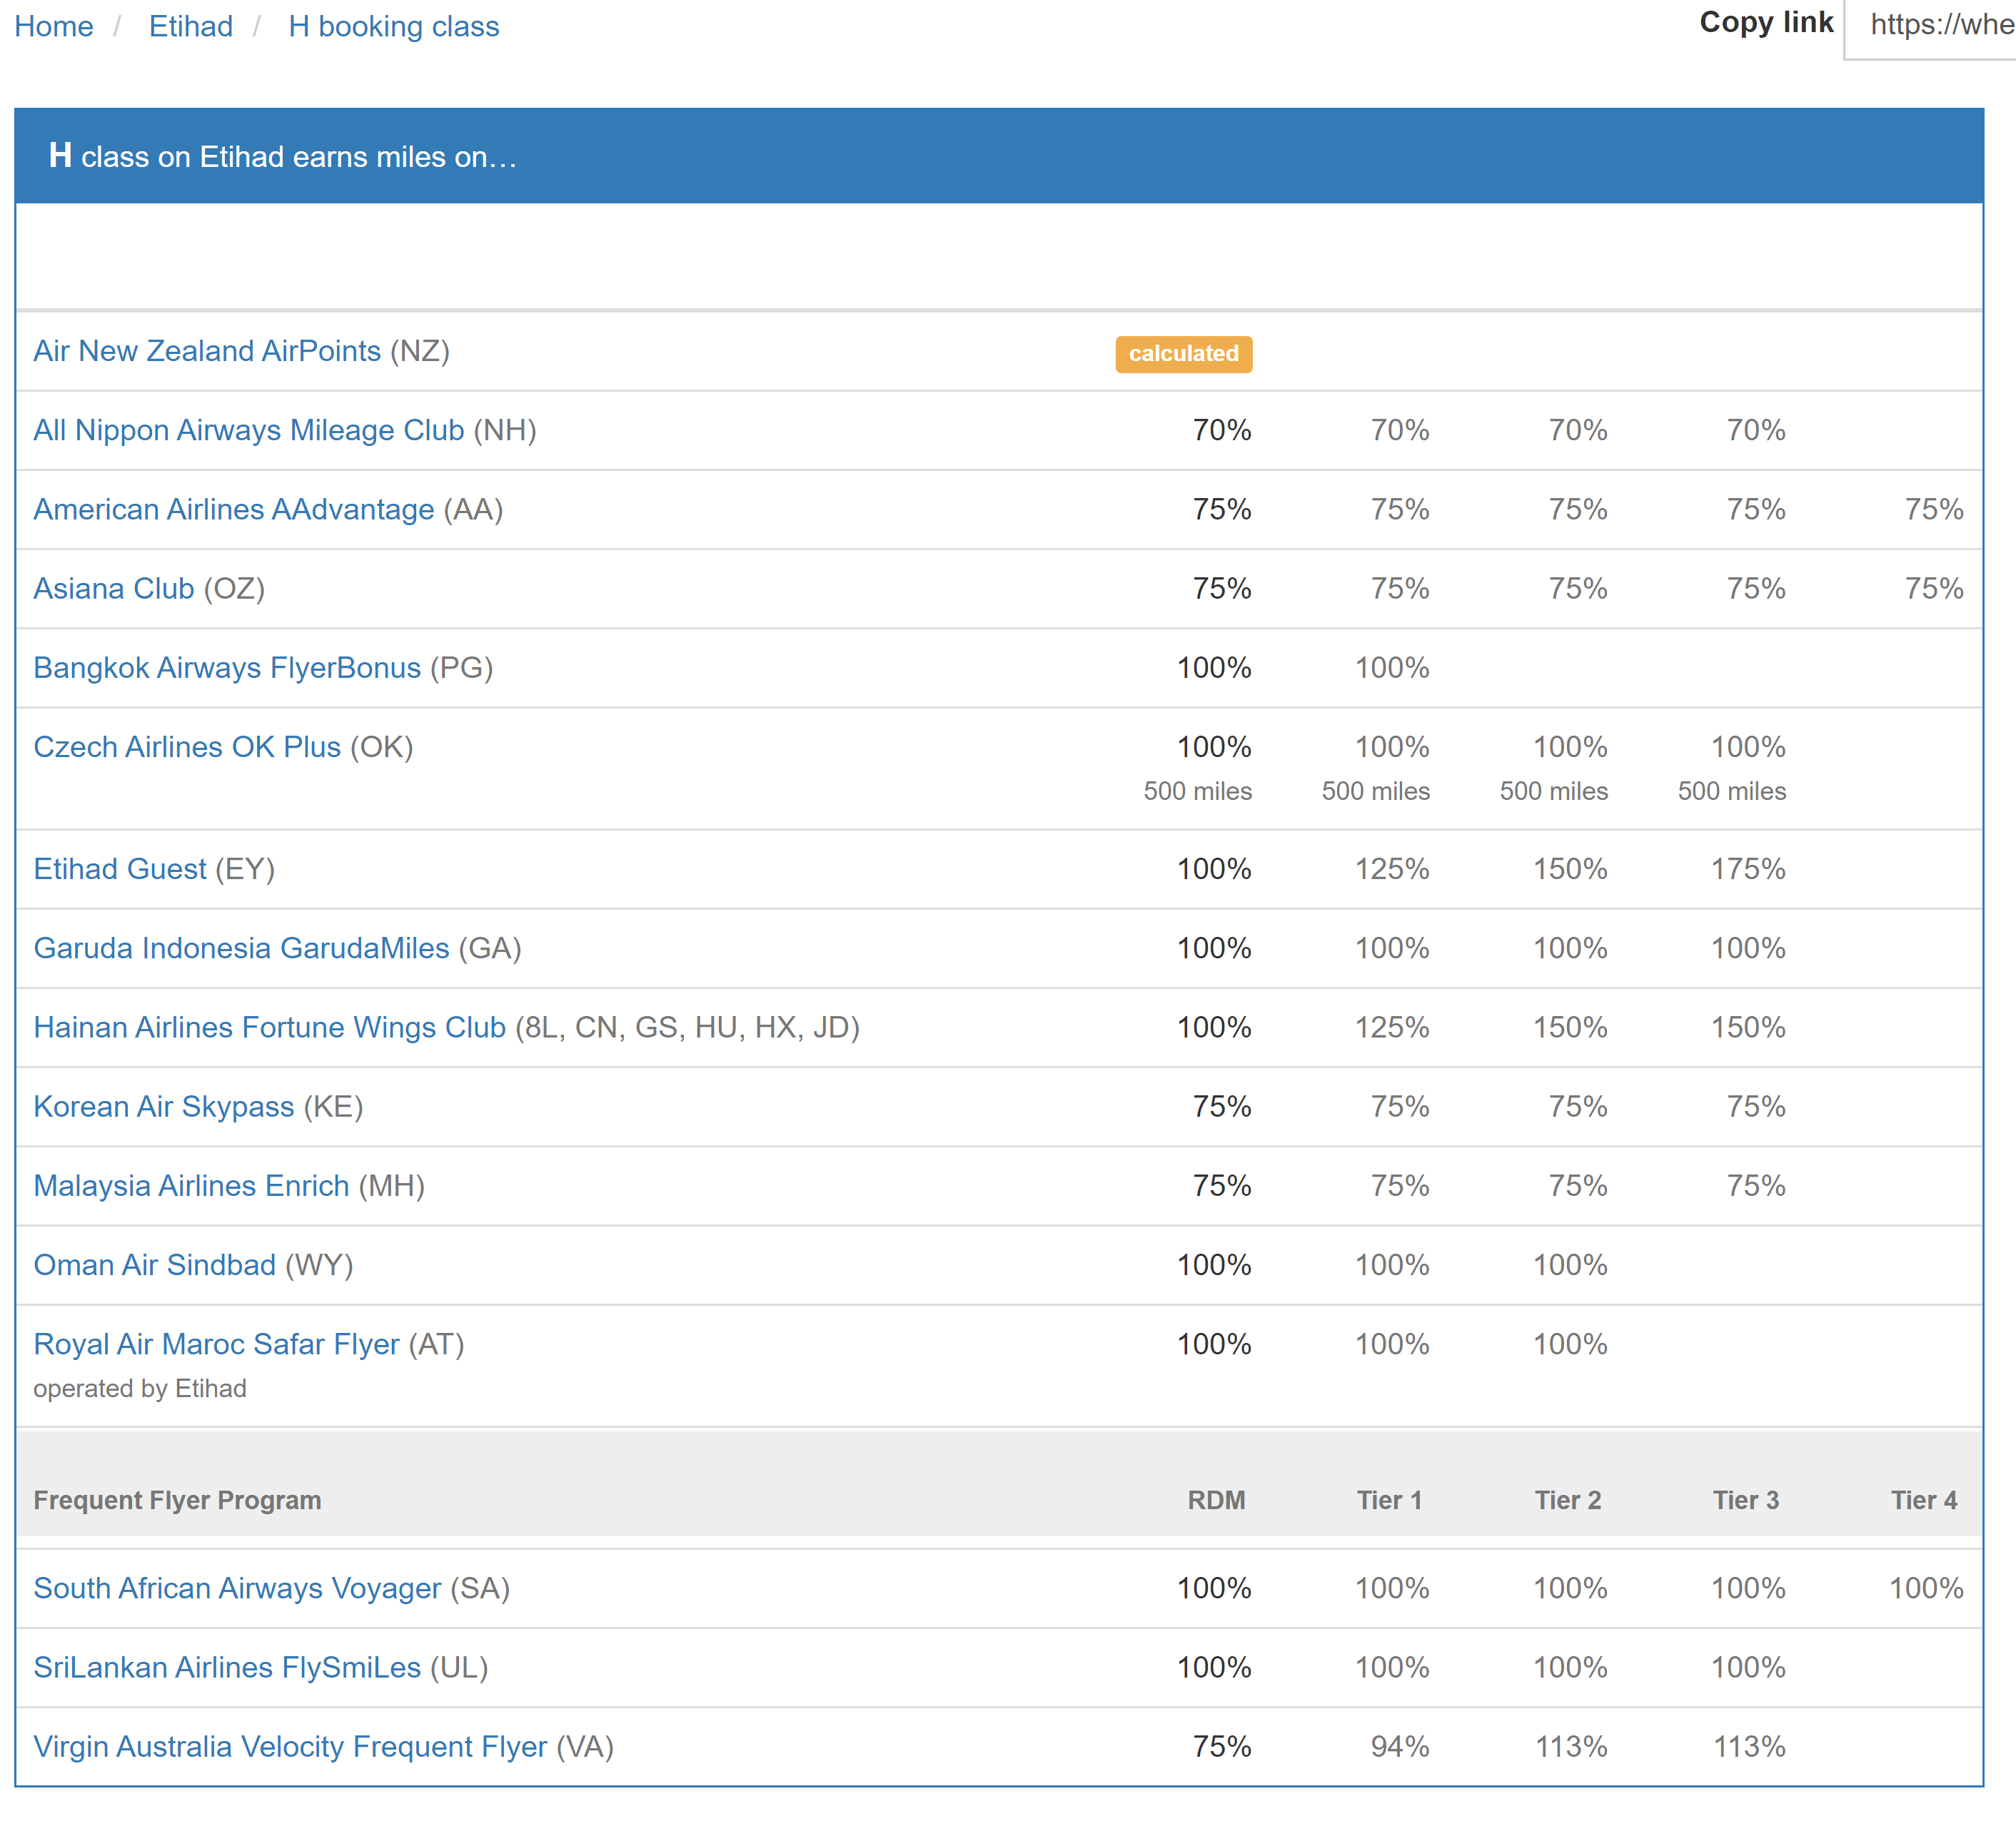Click the Tier 2 column header
The width and height of the screenshot is (2016, 1821).
1568,1500
